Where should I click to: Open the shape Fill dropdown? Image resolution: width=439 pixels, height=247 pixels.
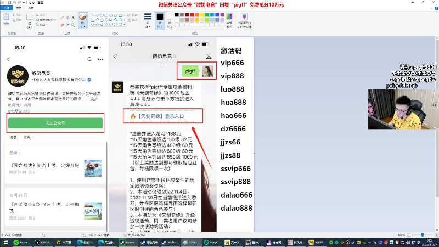pyautogui.click(x=133, y=20)
